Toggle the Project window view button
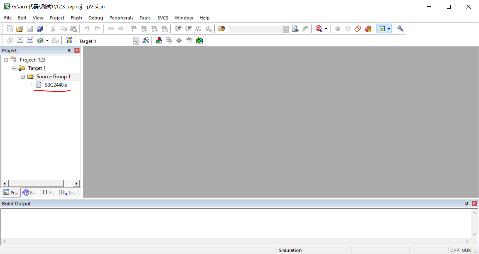 [x=382, y=29]
